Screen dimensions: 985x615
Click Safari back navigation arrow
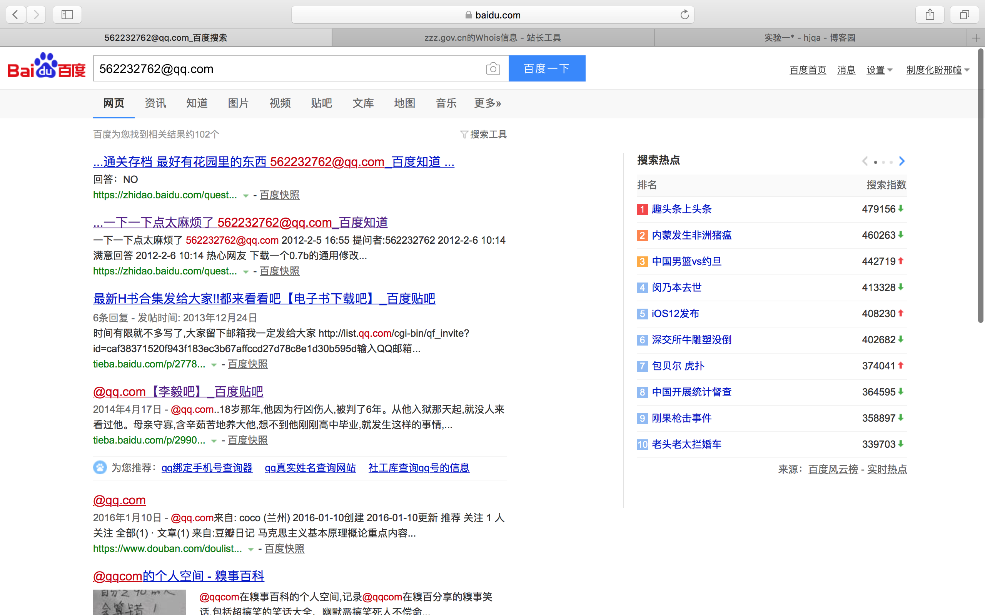[x=15, y=15]
